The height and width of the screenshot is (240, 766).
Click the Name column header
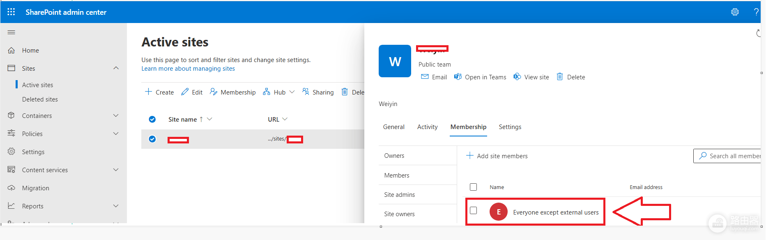497,187
